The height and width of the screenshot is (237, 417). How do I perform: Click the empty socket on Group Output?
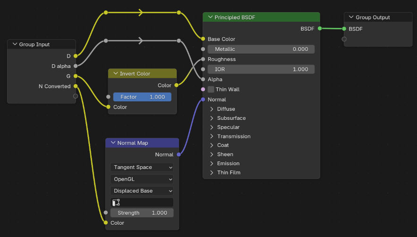344,39
